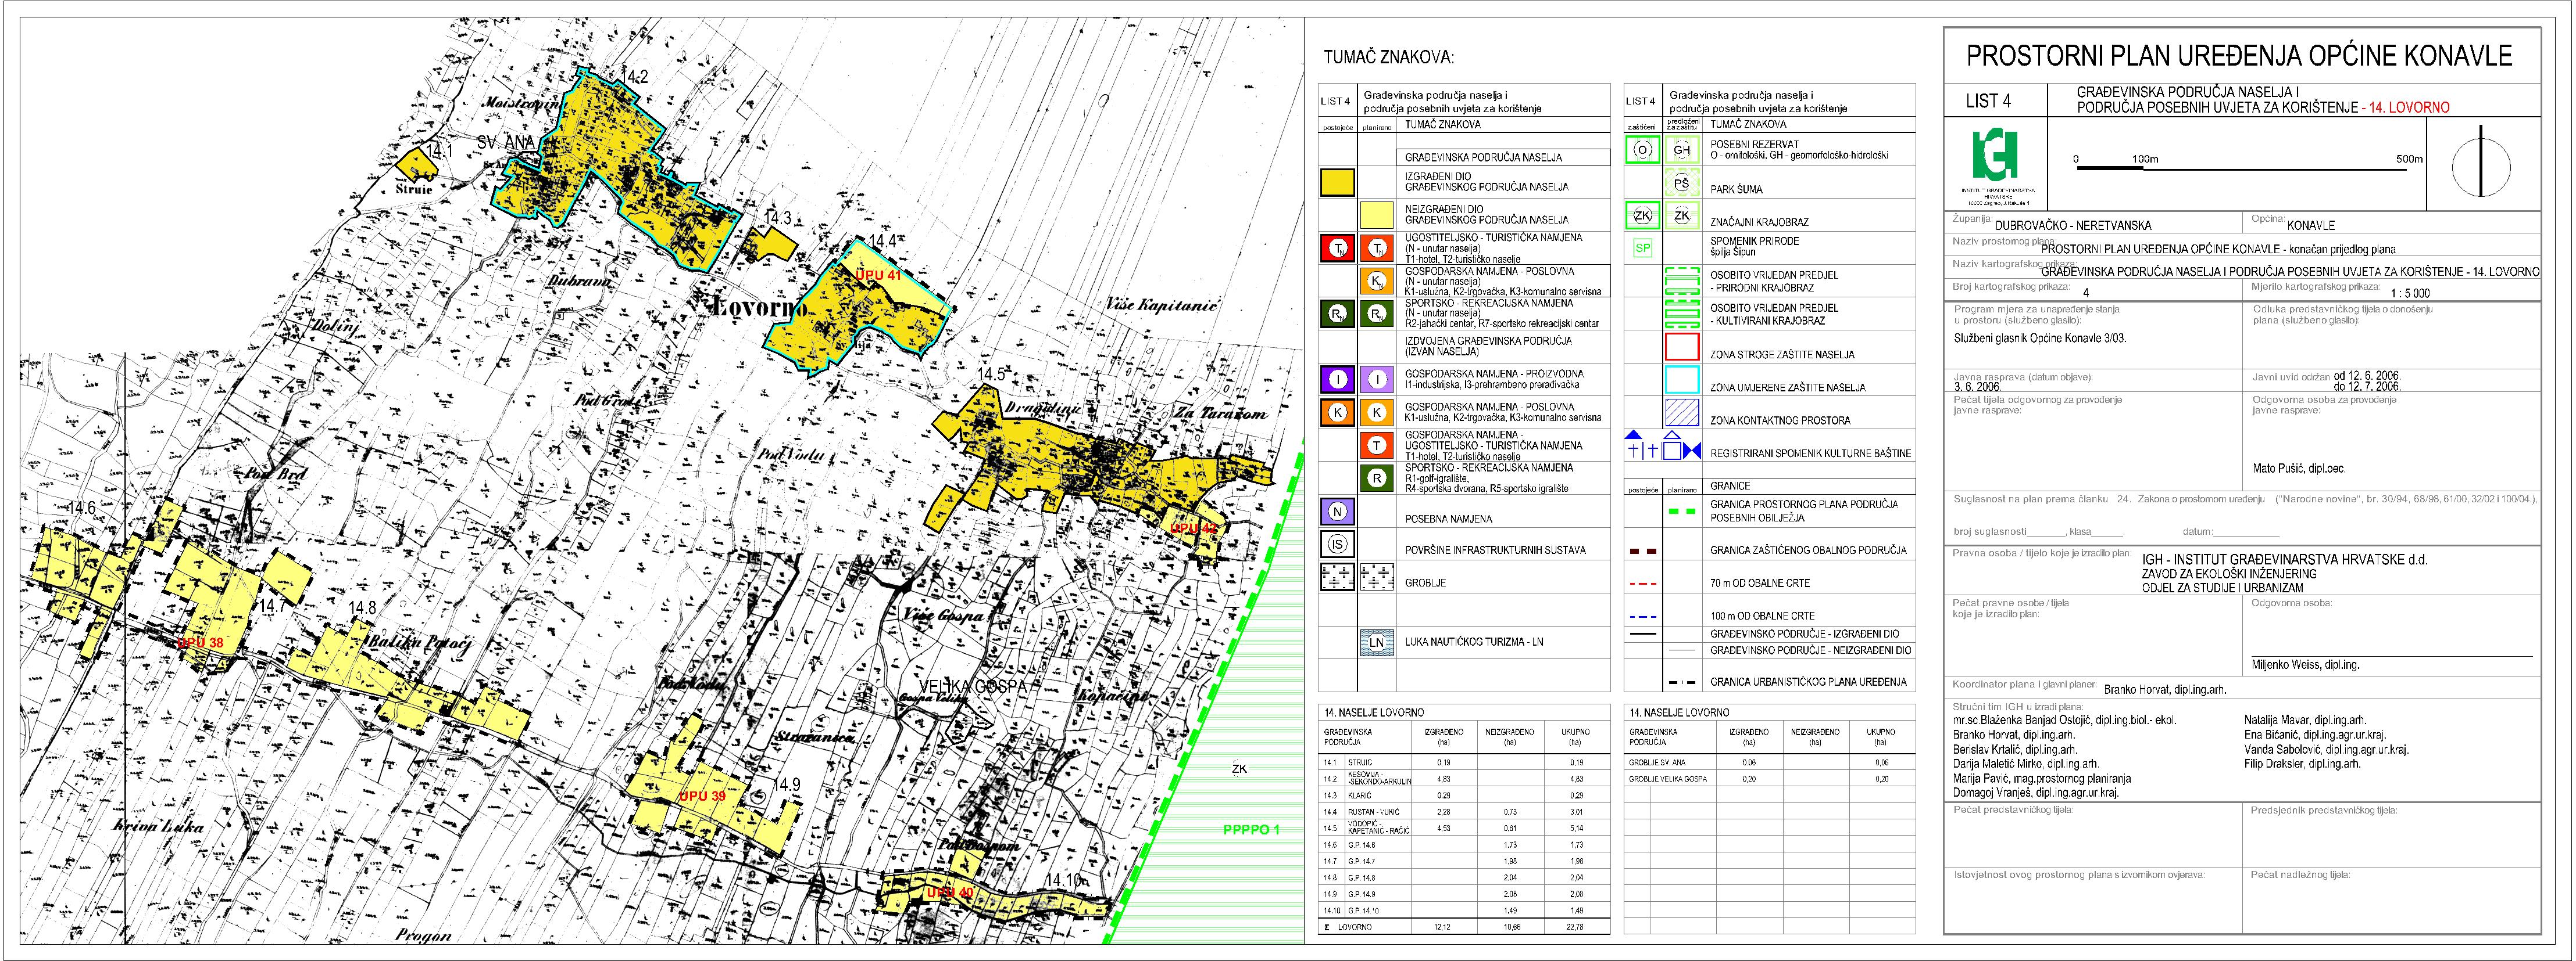Click the large TUMAČ ZNAKOVA: heading
The width and height of the screenshot is (2576, 961).
tap(1388, 58)
